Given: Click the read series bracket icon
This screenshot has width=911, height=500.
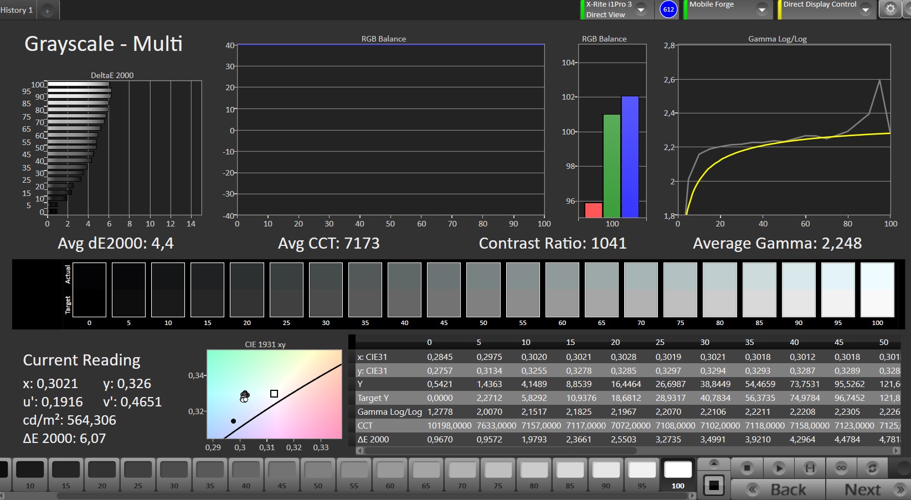Looking at the screenshot, I should (810, 468).
